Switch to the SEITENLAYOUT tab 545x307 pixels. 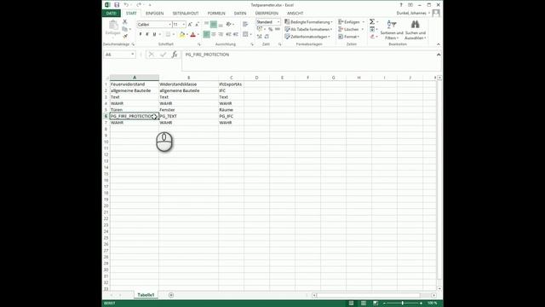click(186, 14)
